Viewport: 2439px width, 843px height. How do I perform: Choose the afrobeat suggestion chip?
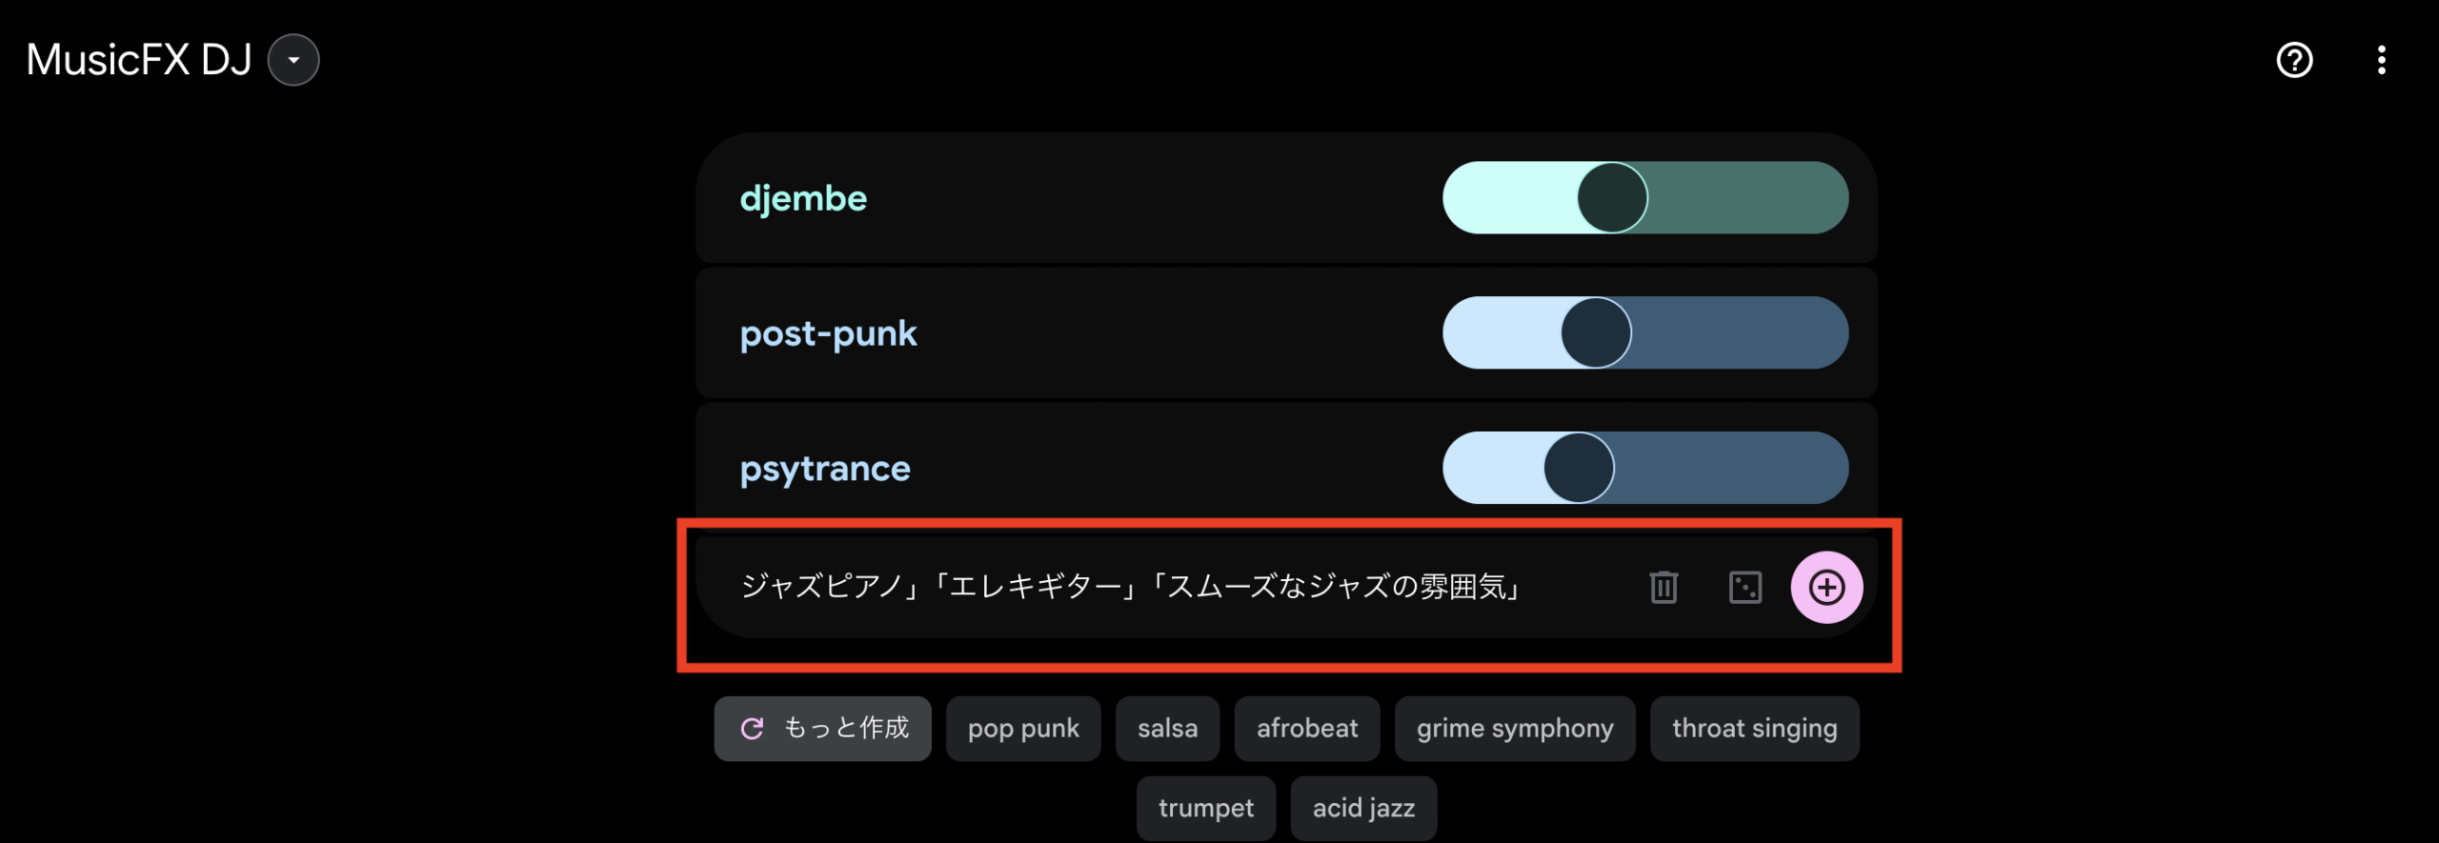point(1306,729)
